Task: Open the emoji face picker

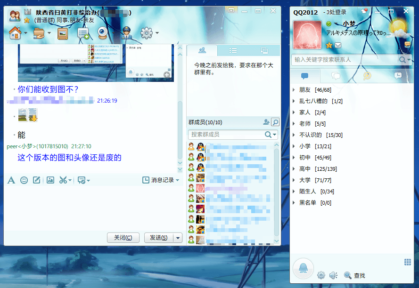Action: [x=24, y=180]
